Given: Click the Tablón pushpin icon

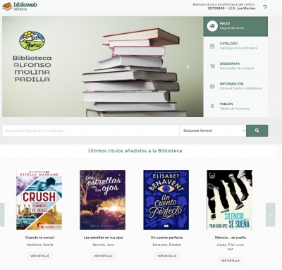Looking at the screenshot, I should (212, 106).
